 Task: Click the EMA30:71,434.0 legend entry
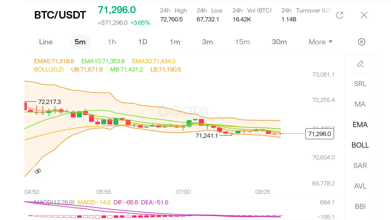(x=154, y=61)
